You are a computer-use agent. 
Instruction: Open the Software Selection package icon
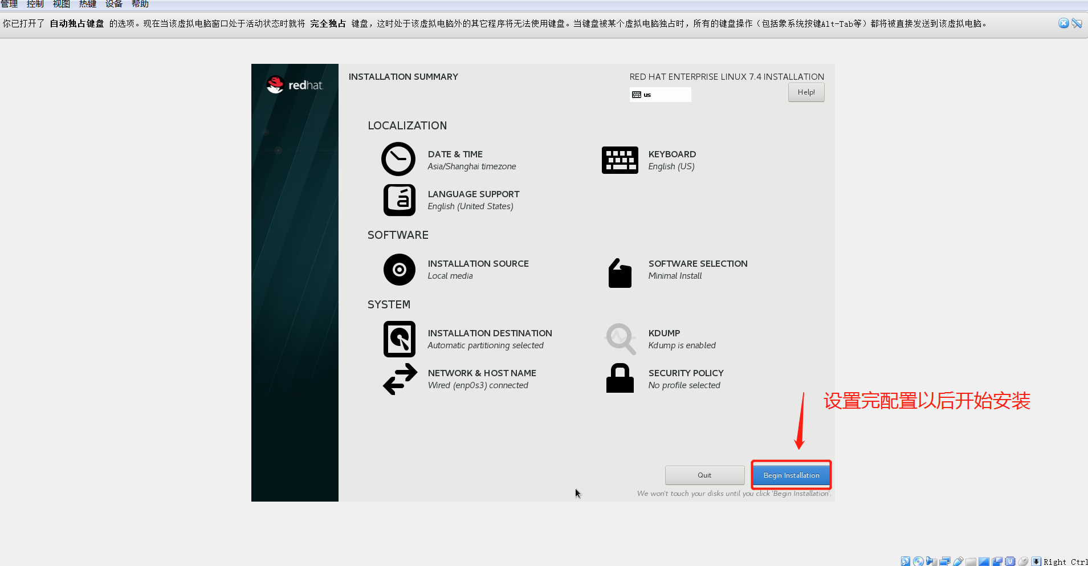pyautogui.click(x=620, y=273)
